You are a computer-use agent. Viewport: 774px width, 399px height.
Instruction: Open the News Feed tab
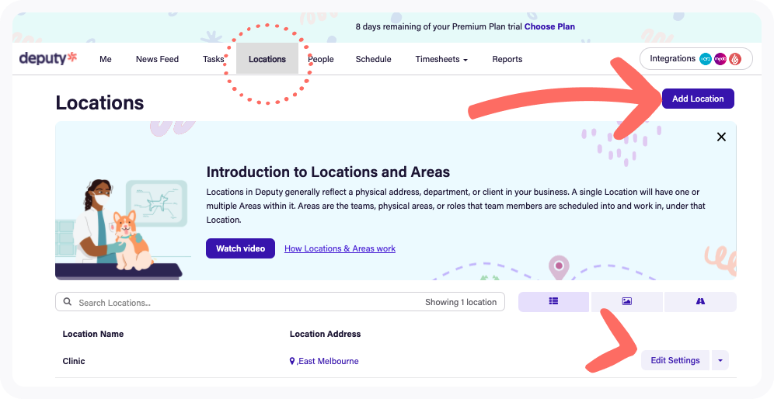click(x=157, y=59)
